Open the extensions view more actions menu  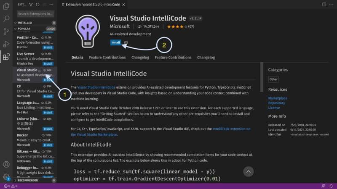(x=51, y=5)
